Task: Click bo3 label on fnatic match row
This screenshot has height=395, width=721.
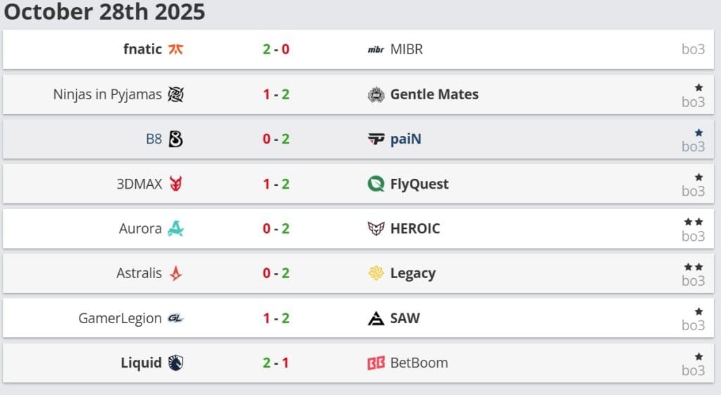Action: (x=693, y=49)
